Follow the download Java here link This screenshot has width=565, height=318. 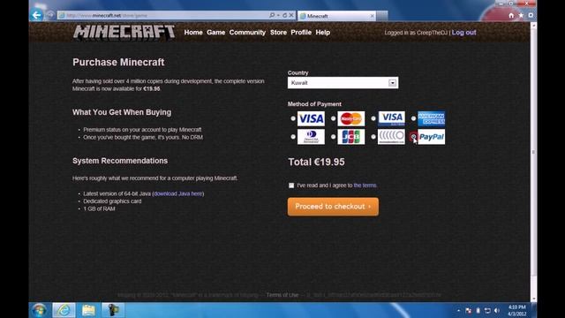pos(178,193)
